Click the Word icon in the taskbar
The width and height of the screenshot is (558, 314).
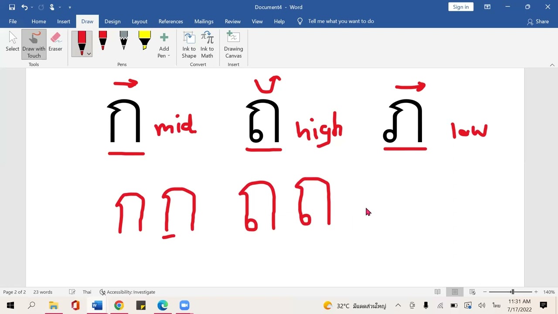point(97,305)
